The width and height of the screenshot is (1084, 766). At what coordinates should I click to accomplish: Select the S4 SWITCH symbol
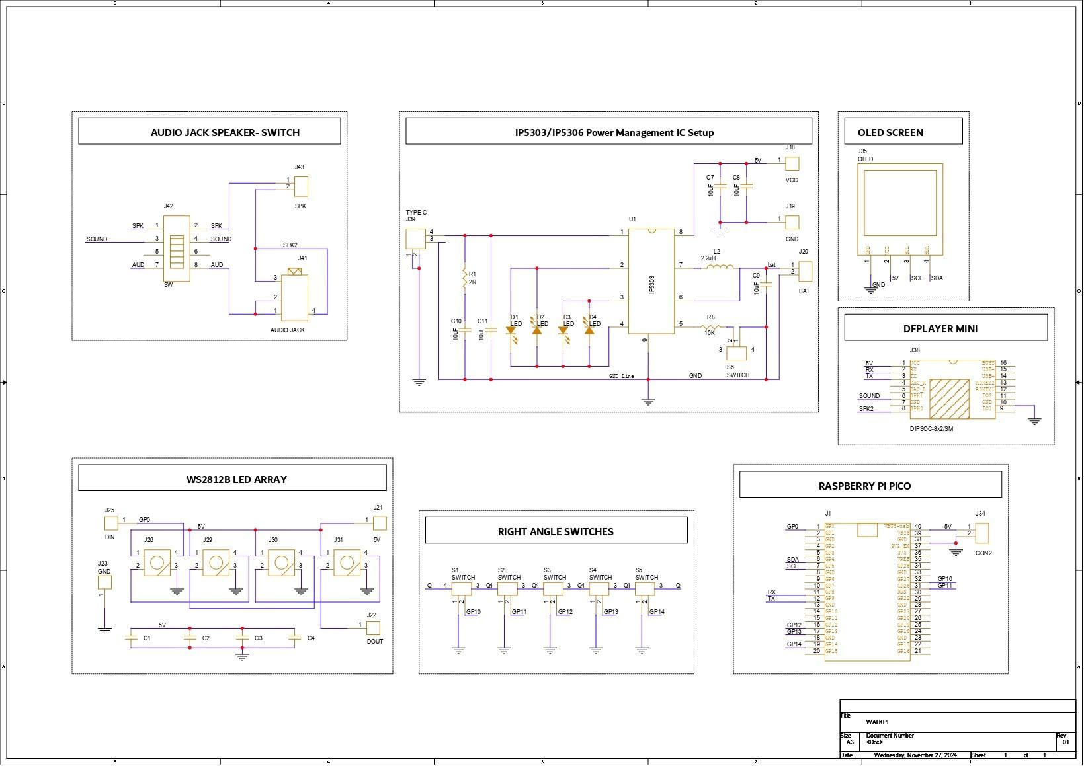[599, 589]
